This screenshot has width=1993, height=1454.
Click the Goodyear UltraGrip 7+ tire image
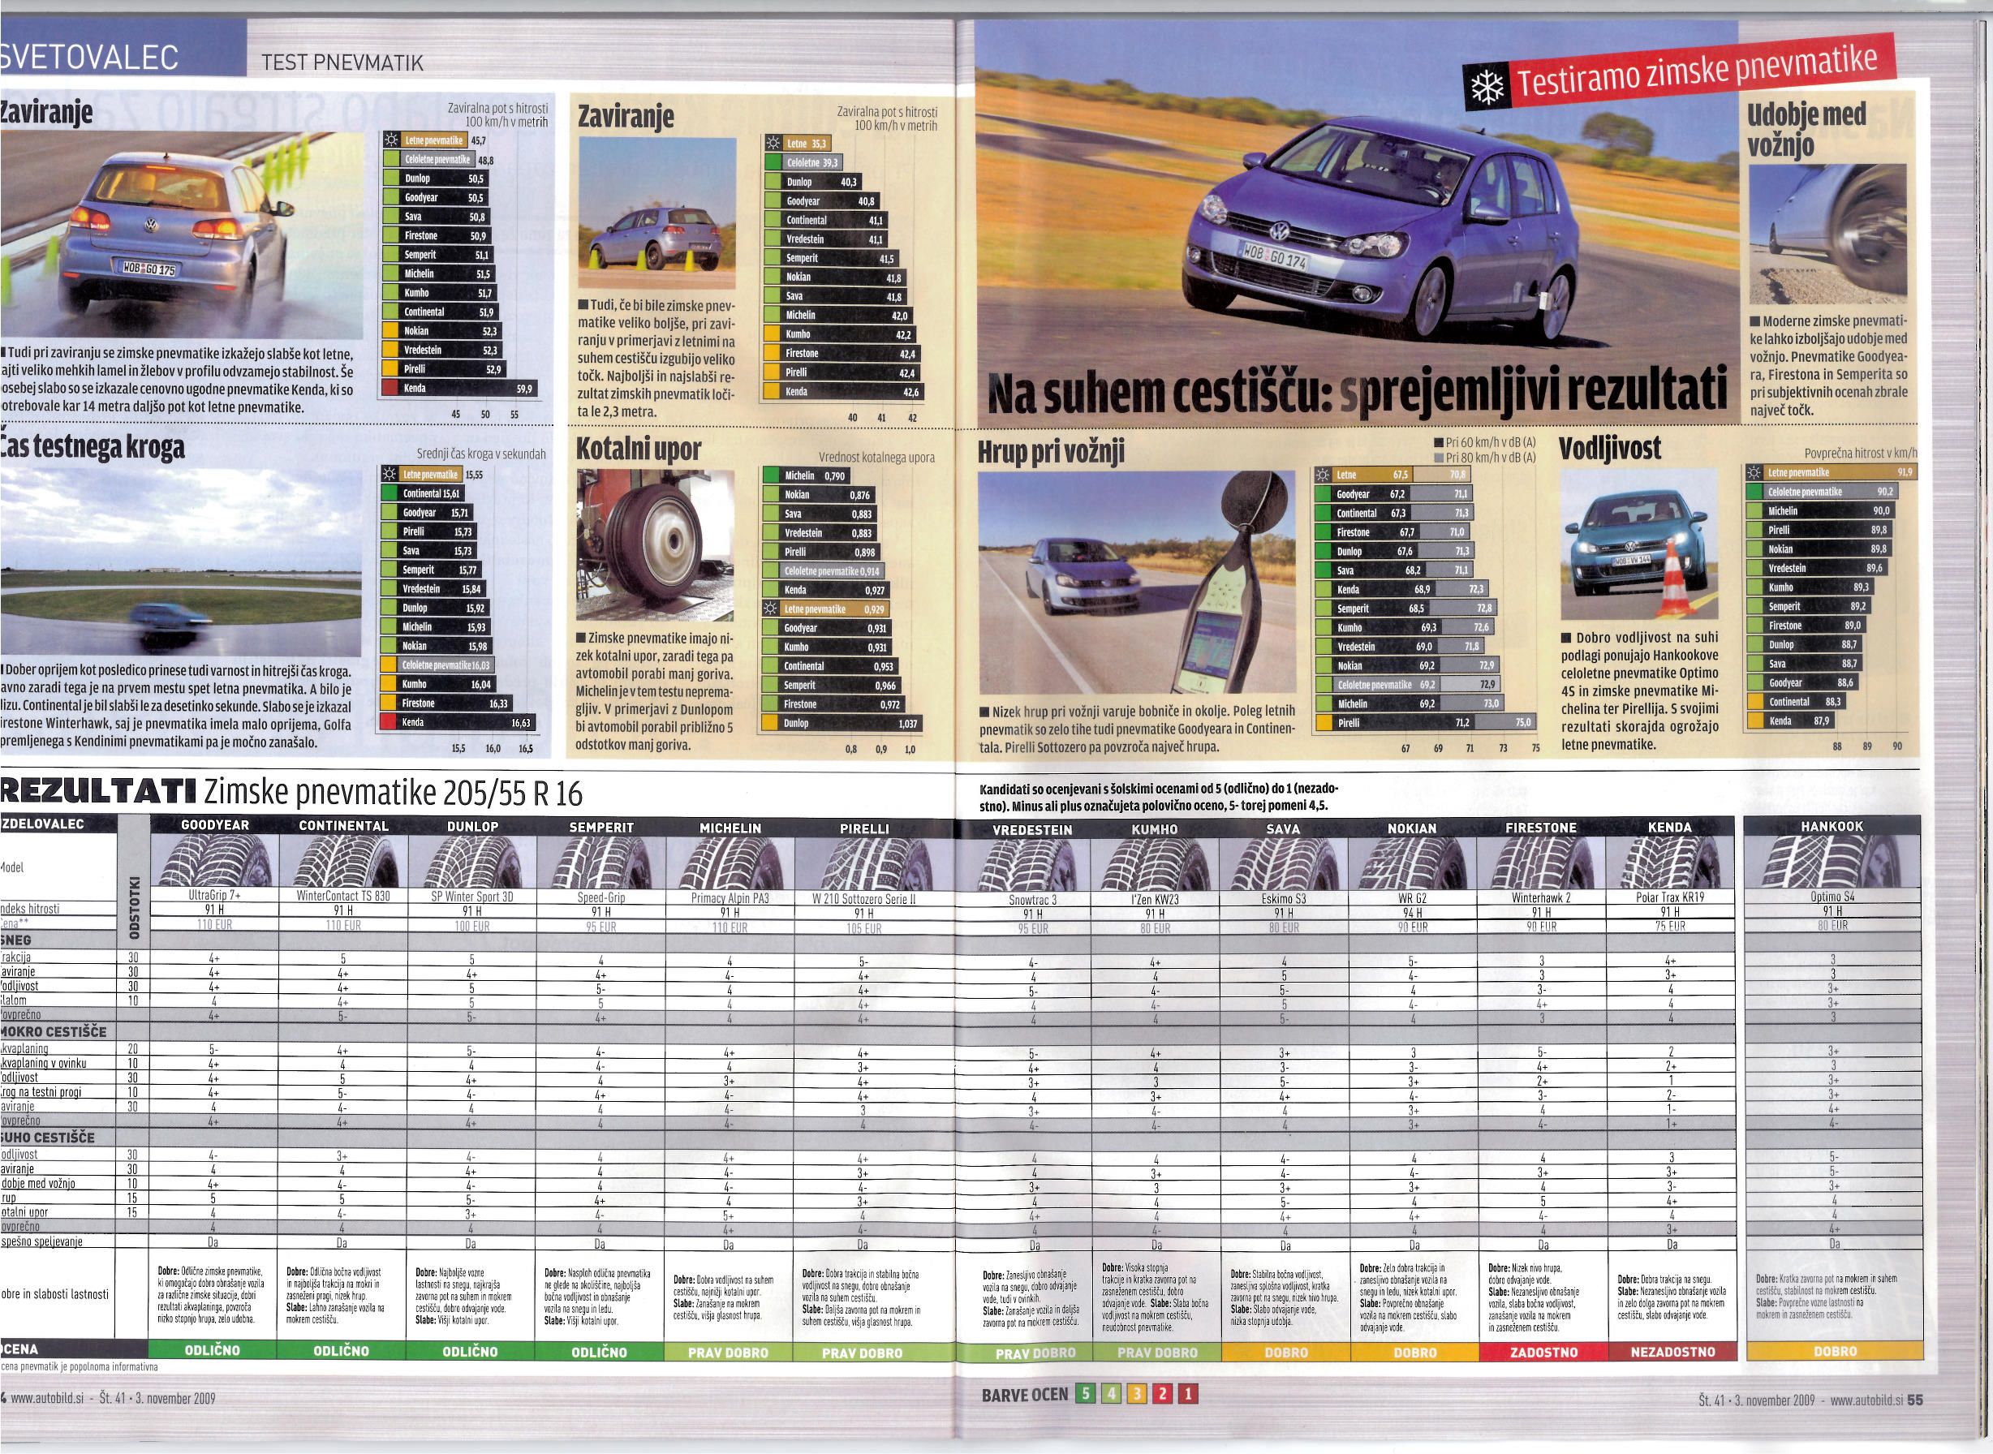tap(215, 861)
